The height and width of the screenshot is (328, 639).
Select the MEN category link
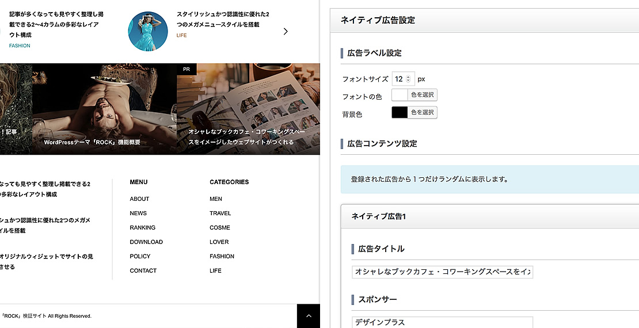[x=215, y=199]
